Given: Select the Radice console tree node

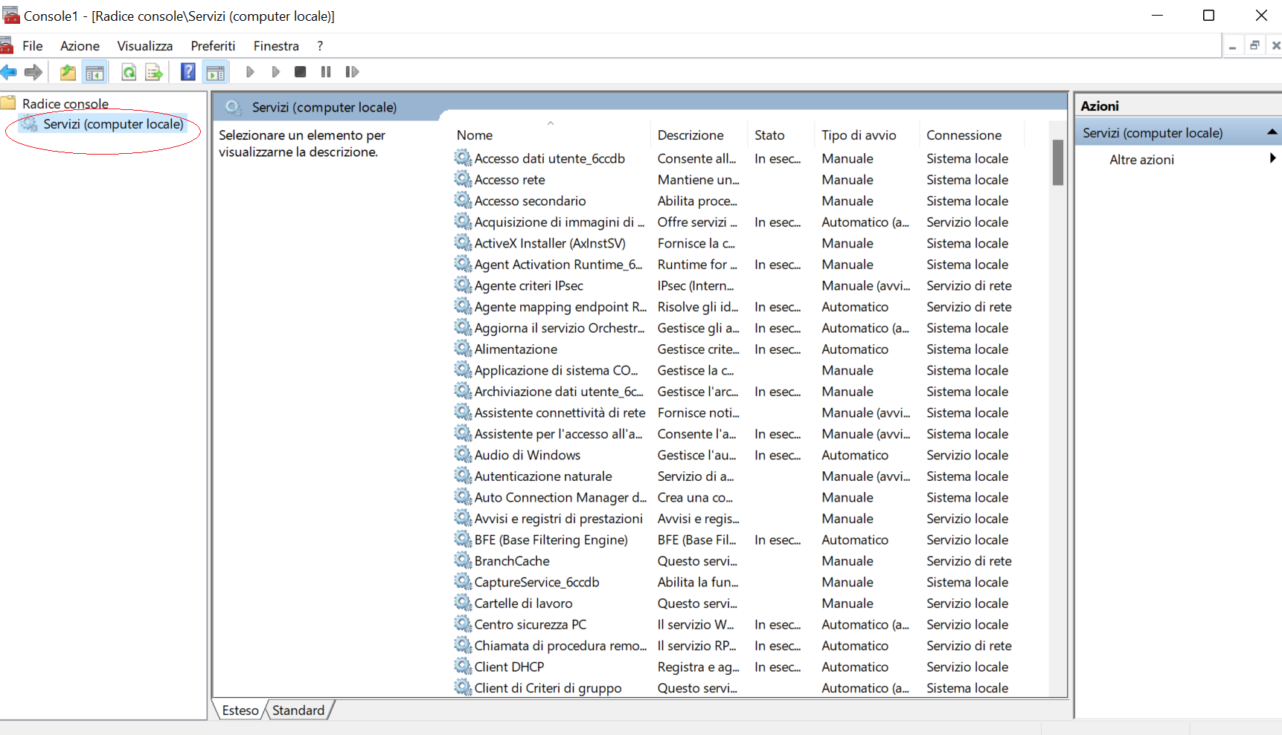Looking at the screenshot, I should [65, 104].
